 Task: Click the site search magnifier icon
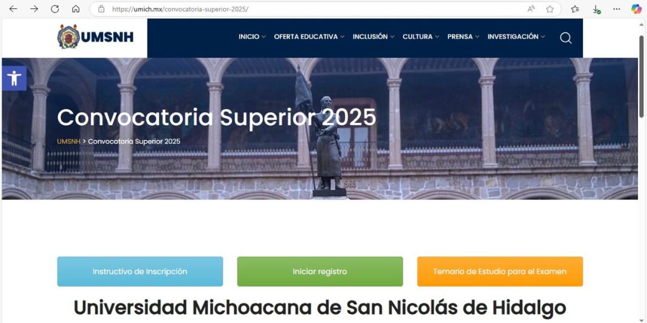coord(566,38)
